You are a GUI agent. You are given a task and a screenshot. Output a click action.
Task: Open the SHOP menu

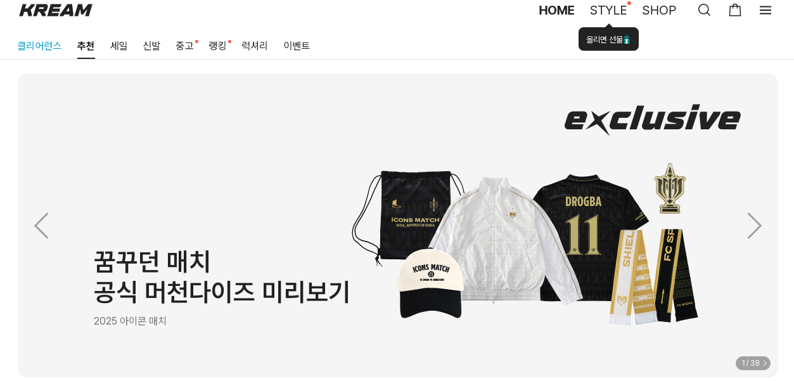pos(659,10)
